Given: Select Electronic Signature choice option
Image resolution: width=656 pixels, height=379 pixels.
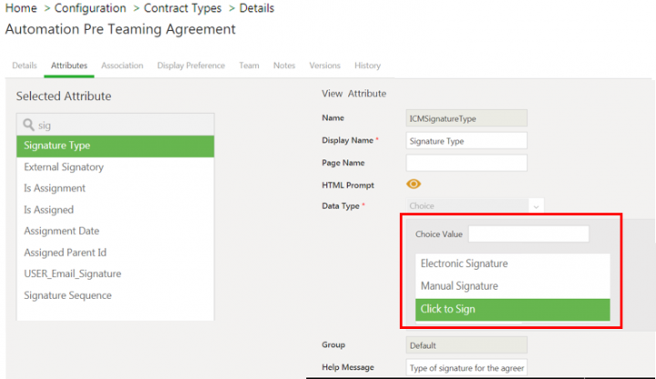Looking at the screenshot, I should pyautogui.click(x=464, y=263).
